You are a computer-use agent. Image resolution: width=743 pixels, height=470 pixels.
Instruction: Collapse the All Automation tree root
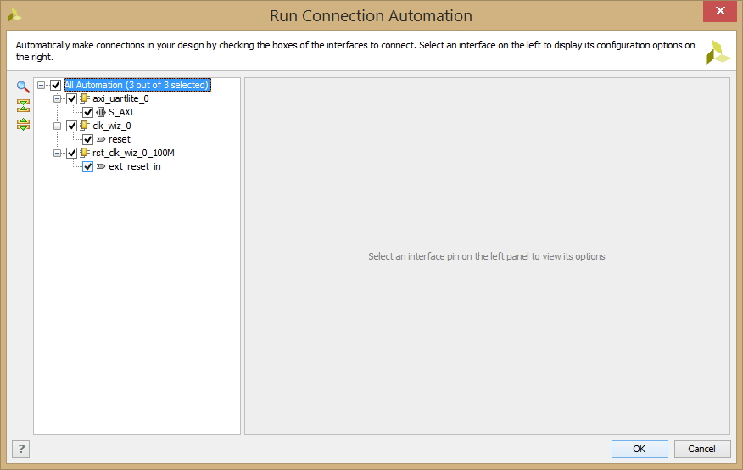tap(42, 86)
